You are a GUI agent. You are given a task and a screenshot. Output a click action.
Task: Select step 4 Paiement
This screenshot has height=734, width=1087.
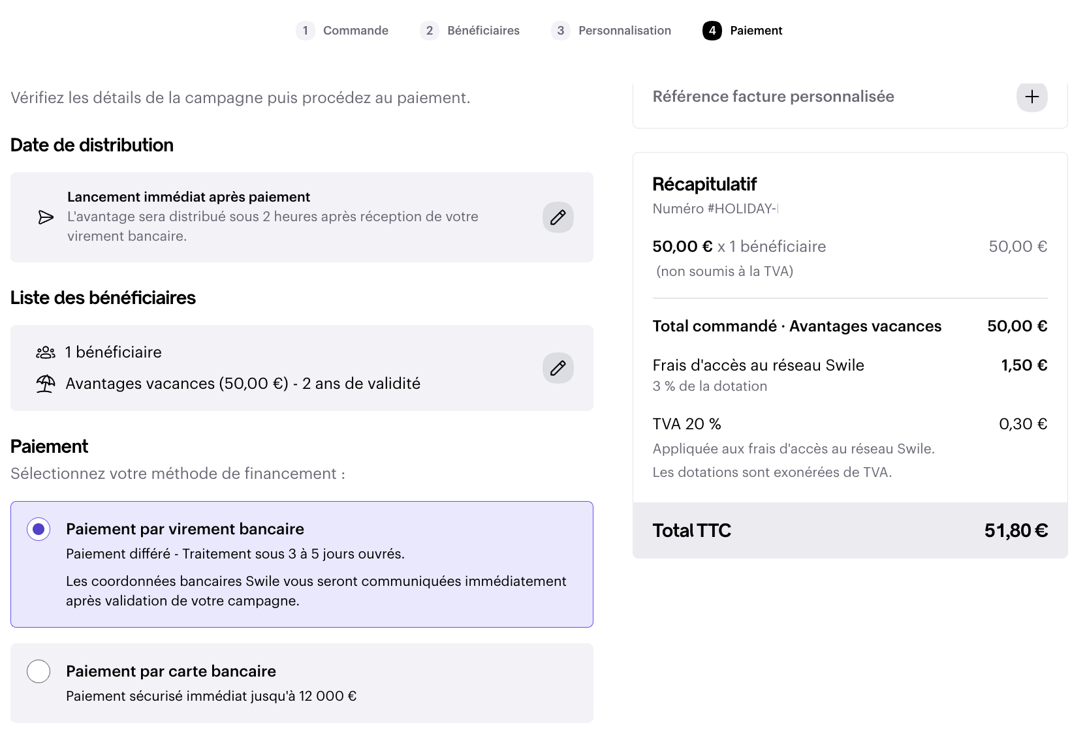[742, 31]
